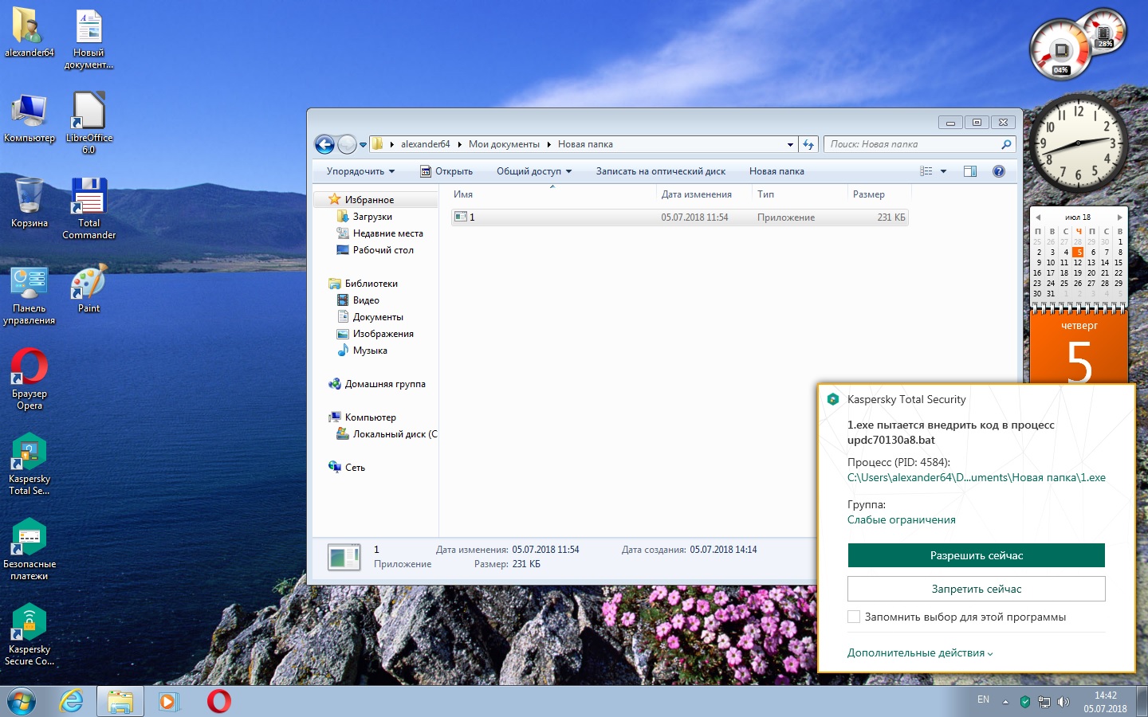Open the view options dropdown arrow
This screenshot has width=1148, height=717.
[943, 171]
